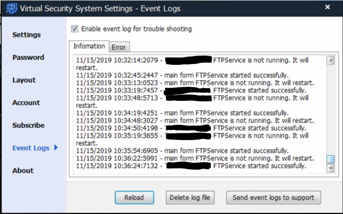
Task: Open the Password section
Action: click(28, 58)
